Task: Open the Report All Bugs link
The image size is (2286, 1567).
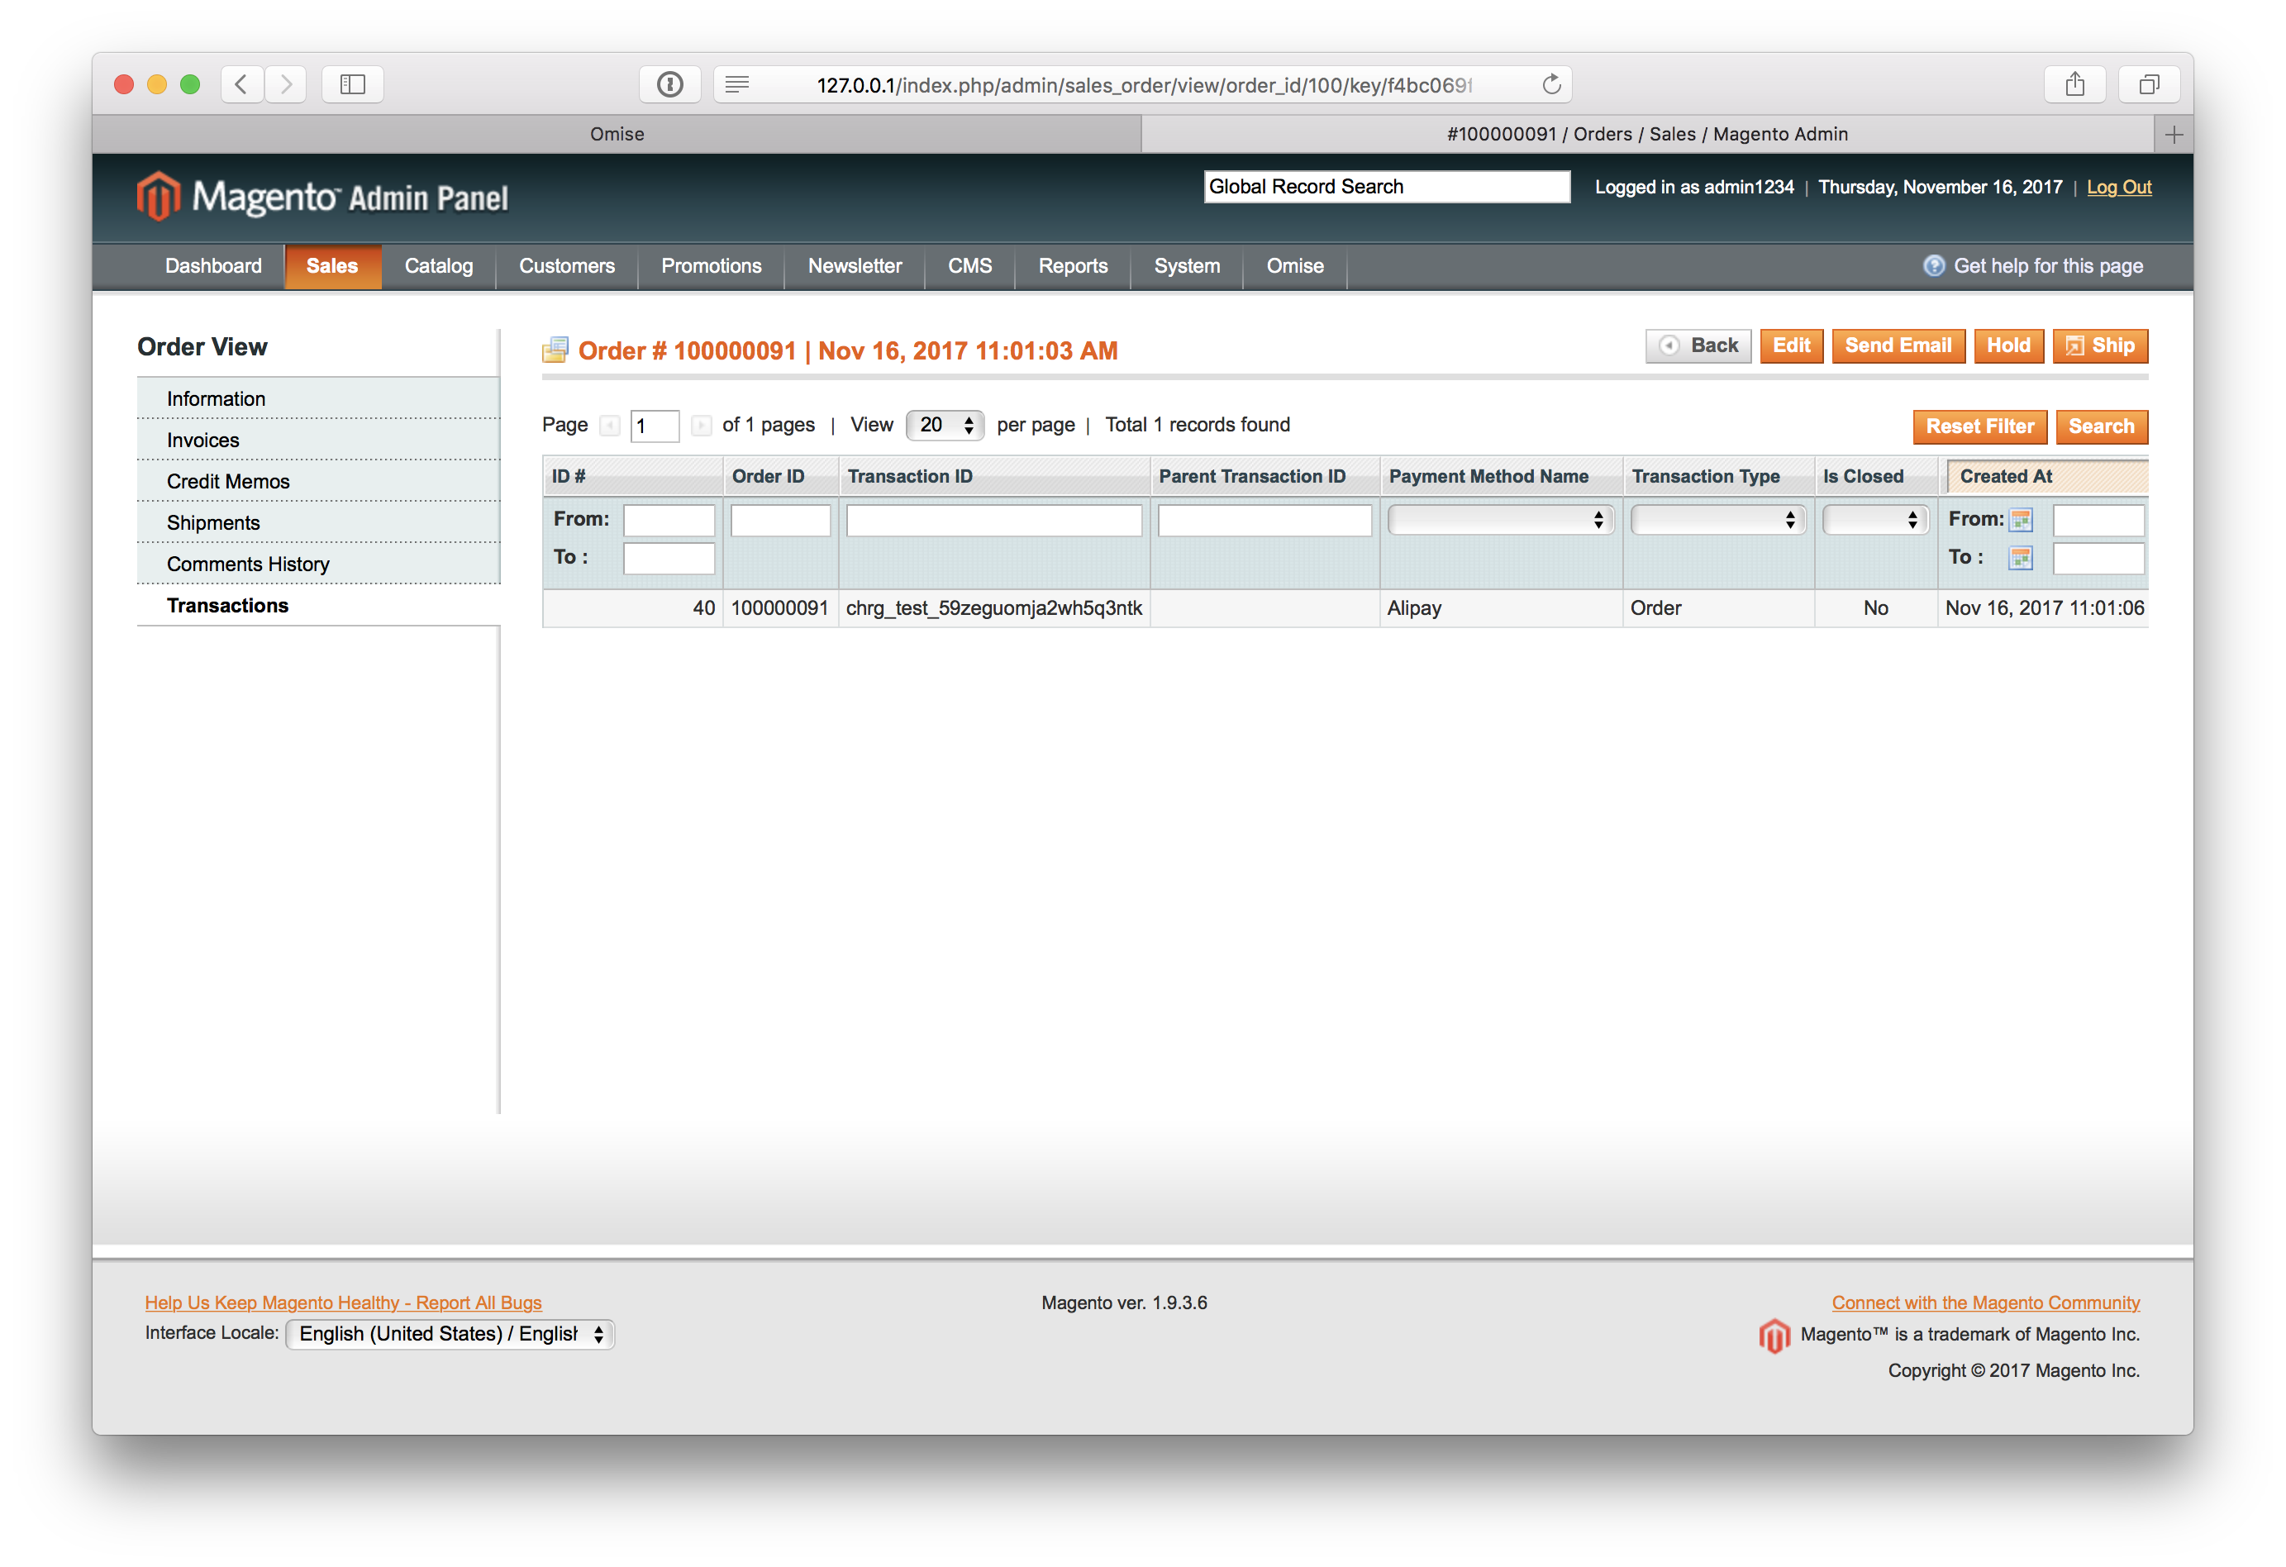Action: click(x=343, y=1303)
